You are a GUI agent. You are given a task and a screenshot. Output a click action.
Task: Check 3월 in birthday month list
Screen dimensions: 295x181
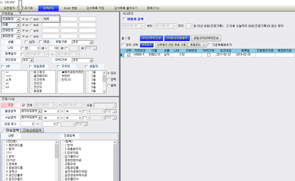pos(87,80)
